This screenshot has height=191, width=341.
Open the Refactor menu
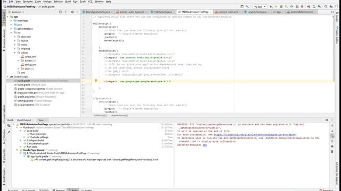click(58, 2)
